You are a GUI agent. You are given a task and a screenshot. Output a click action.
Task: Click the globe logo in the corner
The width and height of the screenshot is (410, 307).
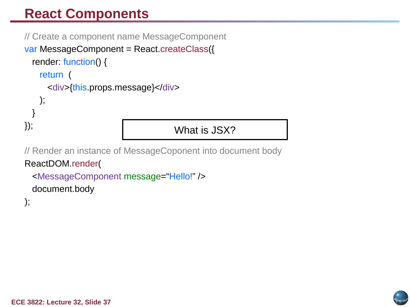pyautogui.click(x=401, y=298)
